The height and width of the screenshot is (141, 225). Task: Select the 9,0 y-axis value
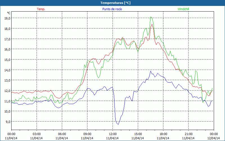click(x=8, y=122)
